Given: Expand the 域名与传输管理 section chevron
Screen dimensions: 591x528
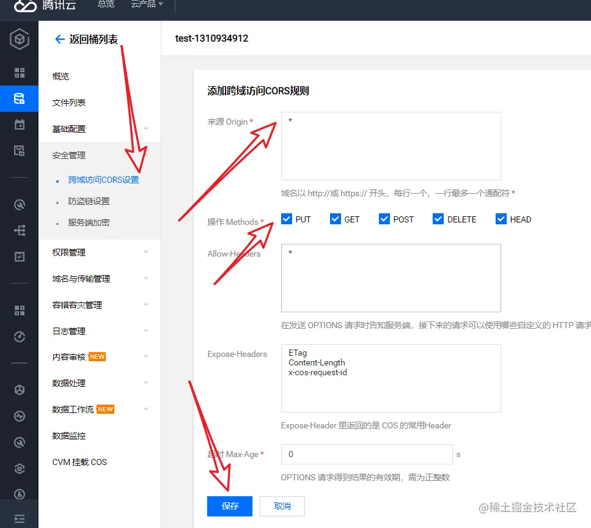Looking at the screenshot, I should pos(146,278).
